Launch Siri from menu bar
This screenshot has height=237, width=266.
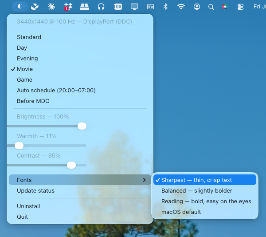(x=225, y=7)
